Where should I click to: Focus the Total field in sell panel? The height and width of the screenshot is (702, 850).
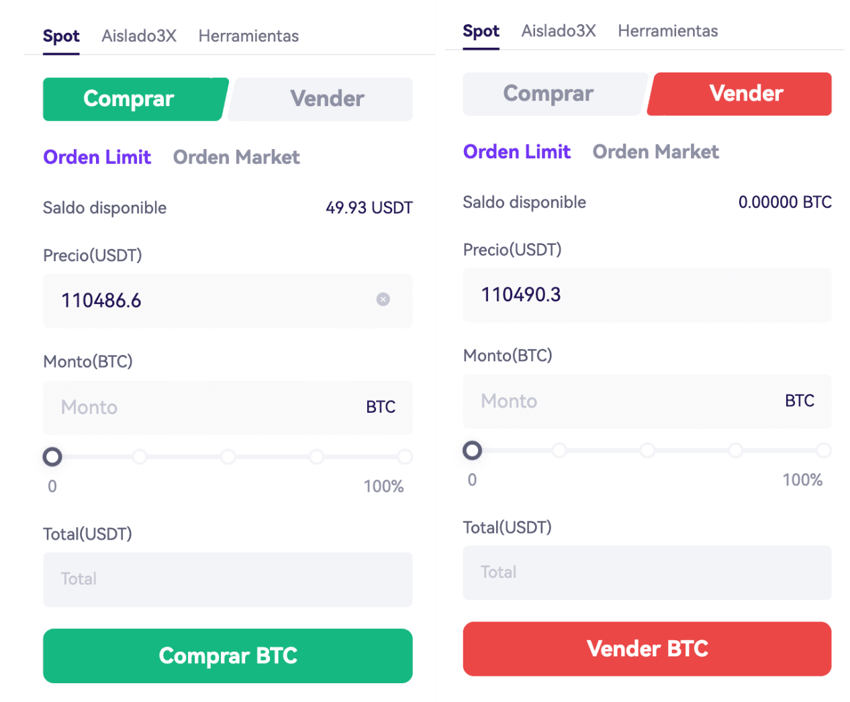point(647,572)
